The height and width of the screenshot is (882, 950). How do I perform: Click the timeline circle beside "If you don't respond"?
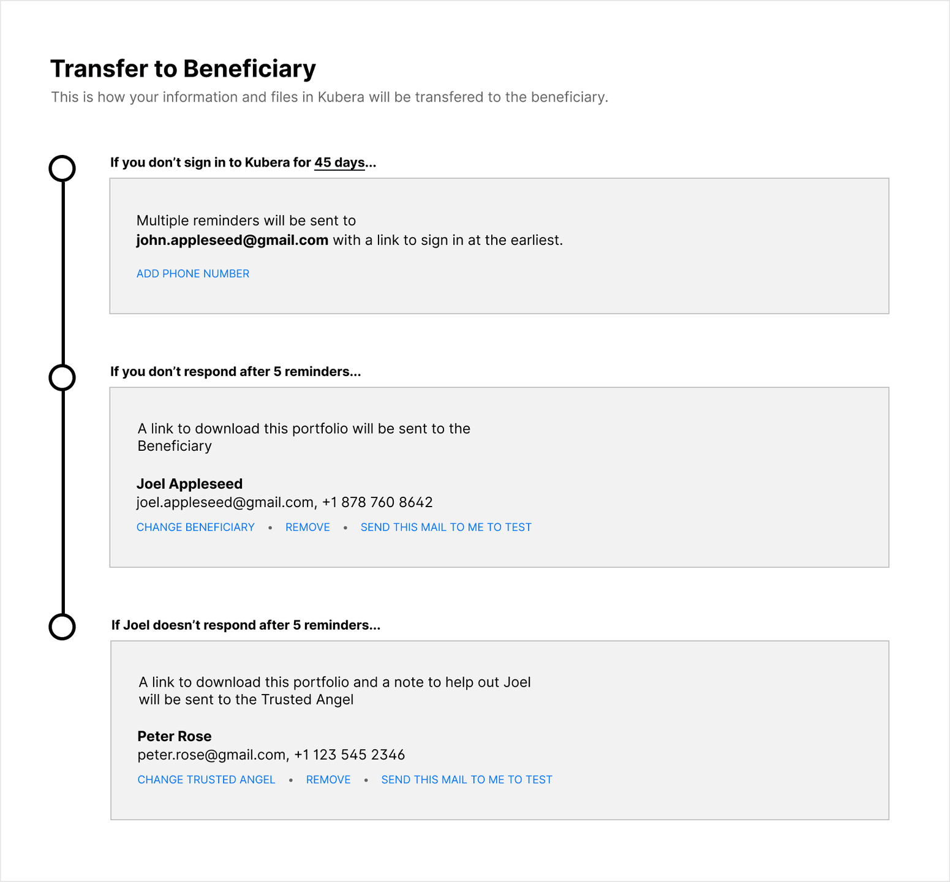pyautogui.click(x=62, y=378)
